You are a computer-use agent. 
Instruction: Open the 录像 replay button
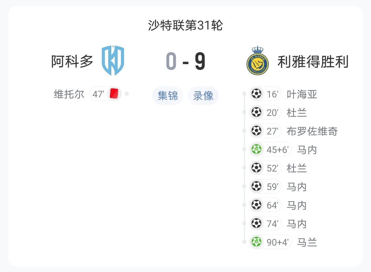[203, 95]
